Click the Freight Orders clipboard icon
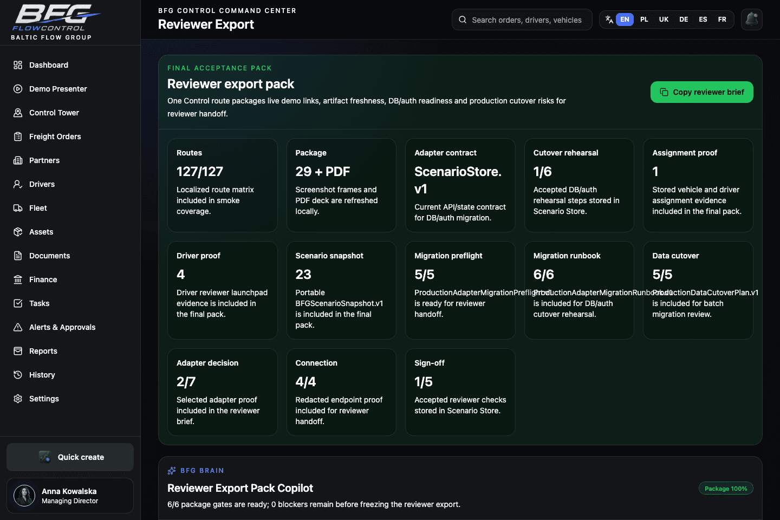Image resolution: width=780 pixels, height=520 pixels. coord(18,136)
